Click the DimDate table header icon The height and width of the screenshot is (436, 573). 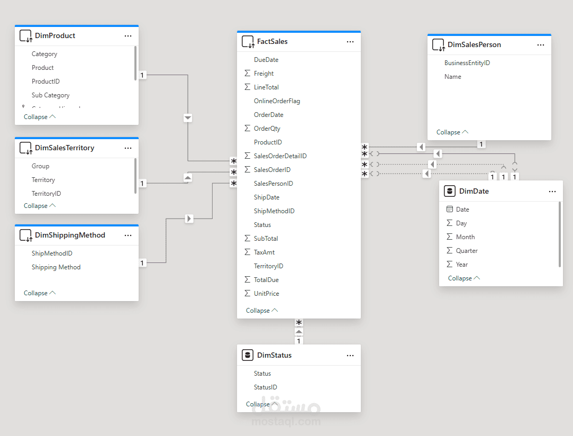pos(450,192)
